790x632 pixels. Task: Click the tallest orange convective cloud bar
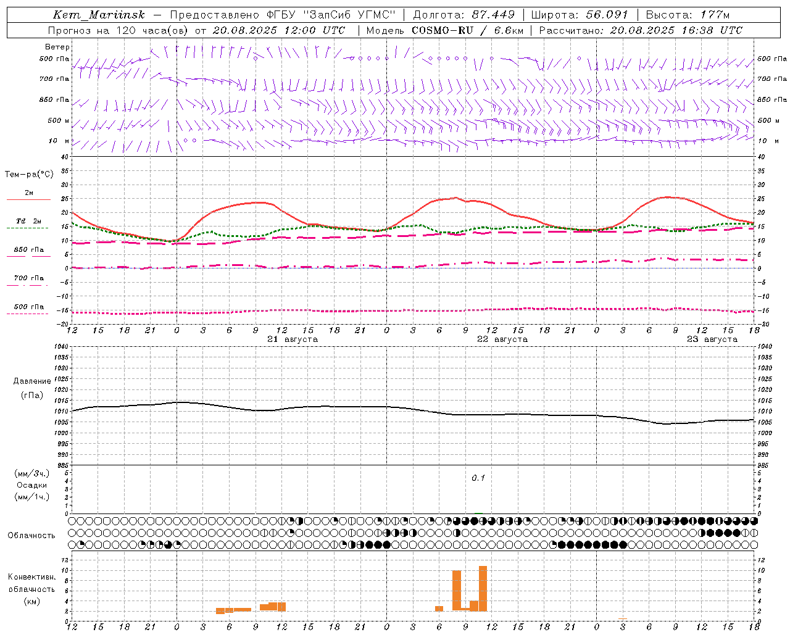[483, 588]
